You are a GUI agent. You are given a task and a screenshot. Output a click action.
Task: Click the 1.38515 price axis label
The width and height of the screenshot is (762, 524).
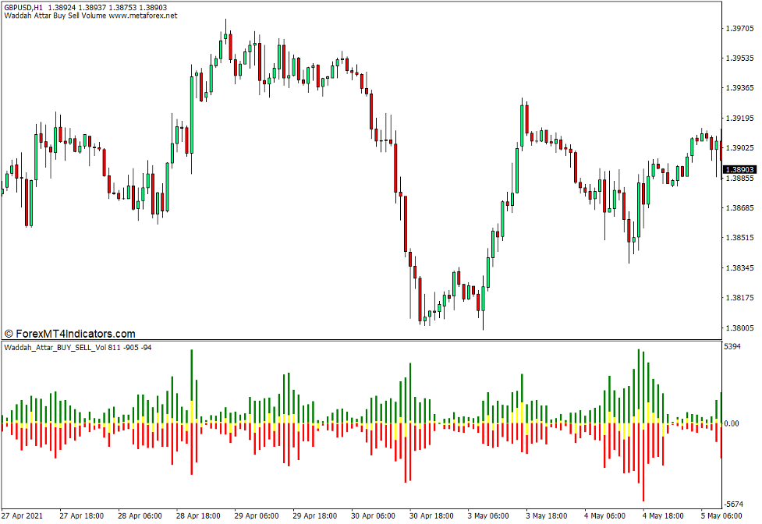[x=739, y=239]
